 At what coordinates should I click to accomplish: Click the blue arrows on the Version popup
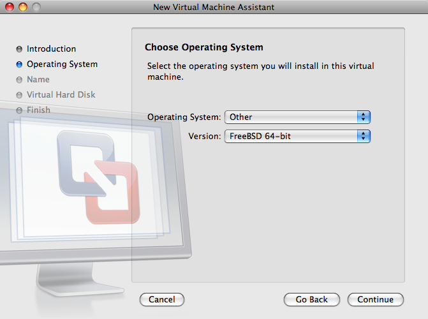(x=364, y=136)
